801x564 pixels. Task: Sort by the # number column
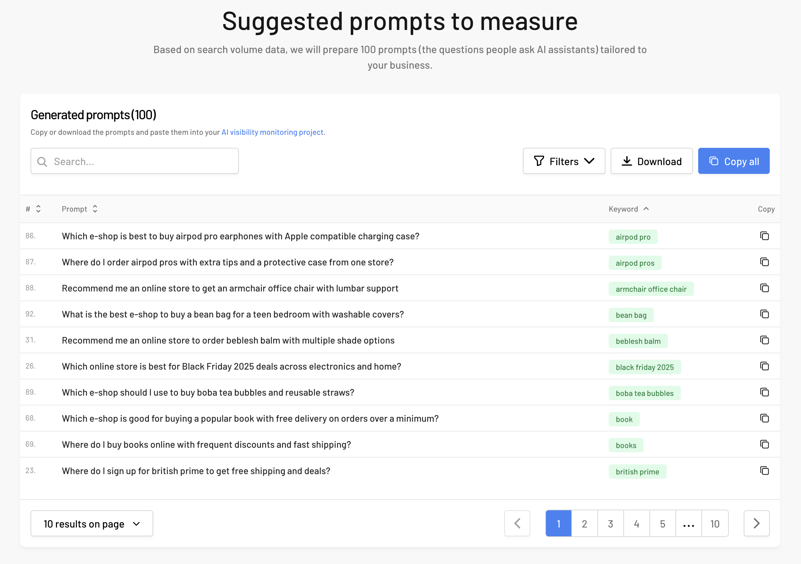coord(34,209)
